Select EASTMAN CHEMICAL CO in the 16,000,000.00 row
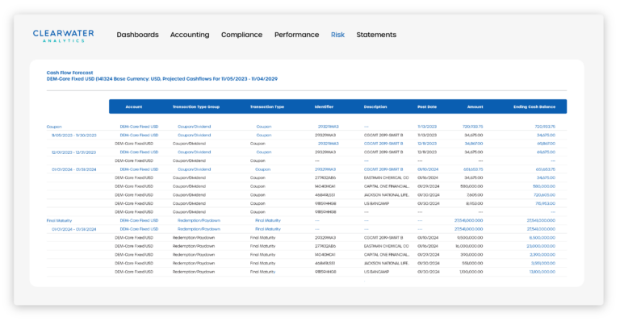 point(387,246)
